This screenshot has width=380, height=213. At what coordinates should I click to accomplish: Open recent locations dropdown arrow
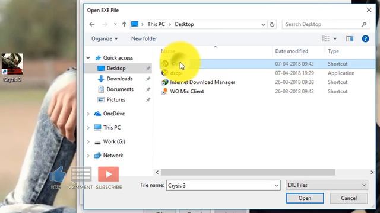(x=115, y=24)
